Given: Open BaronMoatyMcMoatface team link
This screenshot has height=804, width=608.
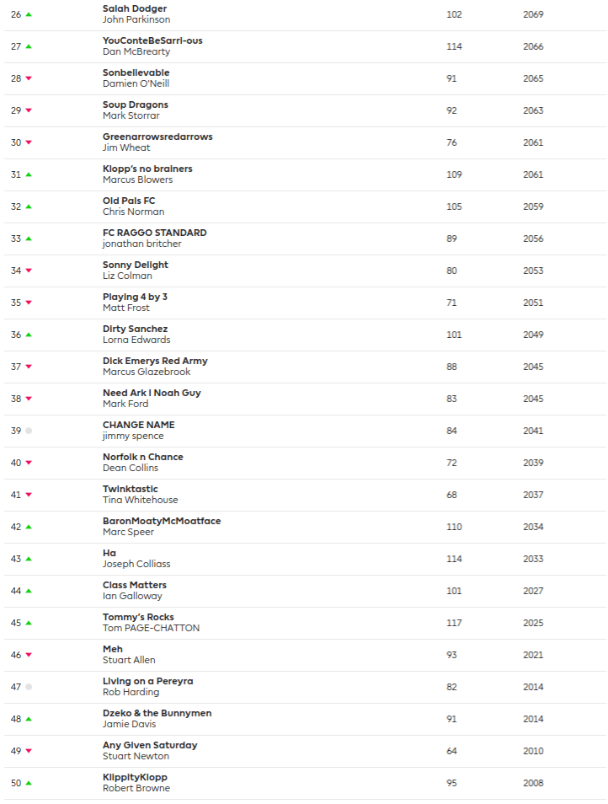Looking at the screenshot, I should pos(162,521).
